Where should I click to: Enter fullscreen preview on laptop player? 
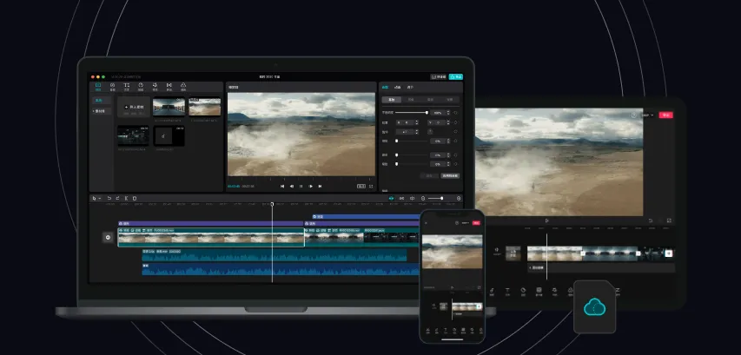(x=371, y=186)
